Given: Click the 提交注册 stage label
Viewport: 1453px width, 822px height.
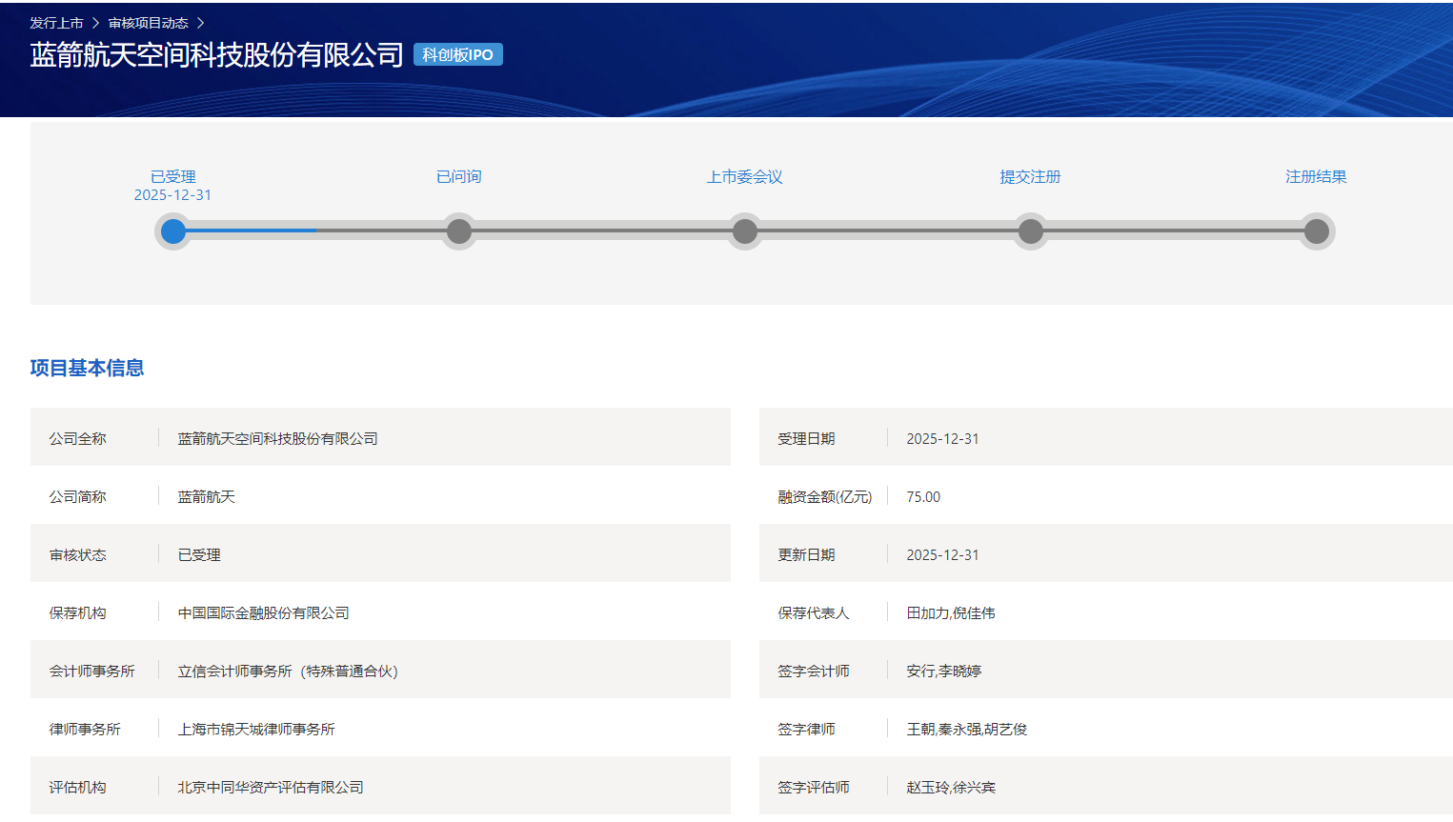Looking at the screenshot, I should (x=1030, y=177).
